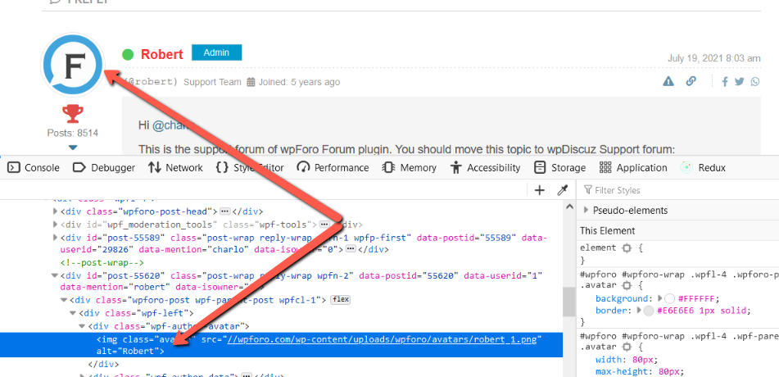This screenshot has width=779, height=377.
Task: Open Robert's profile via username link
Action: coord(162,54)
